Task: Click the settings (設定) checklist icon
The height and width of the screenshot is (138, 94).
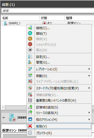Action: (30, 56)
